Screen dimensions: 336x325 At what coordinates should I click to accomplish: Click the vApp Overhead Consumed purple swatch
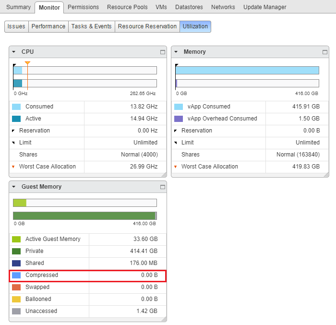pos(179,119)
